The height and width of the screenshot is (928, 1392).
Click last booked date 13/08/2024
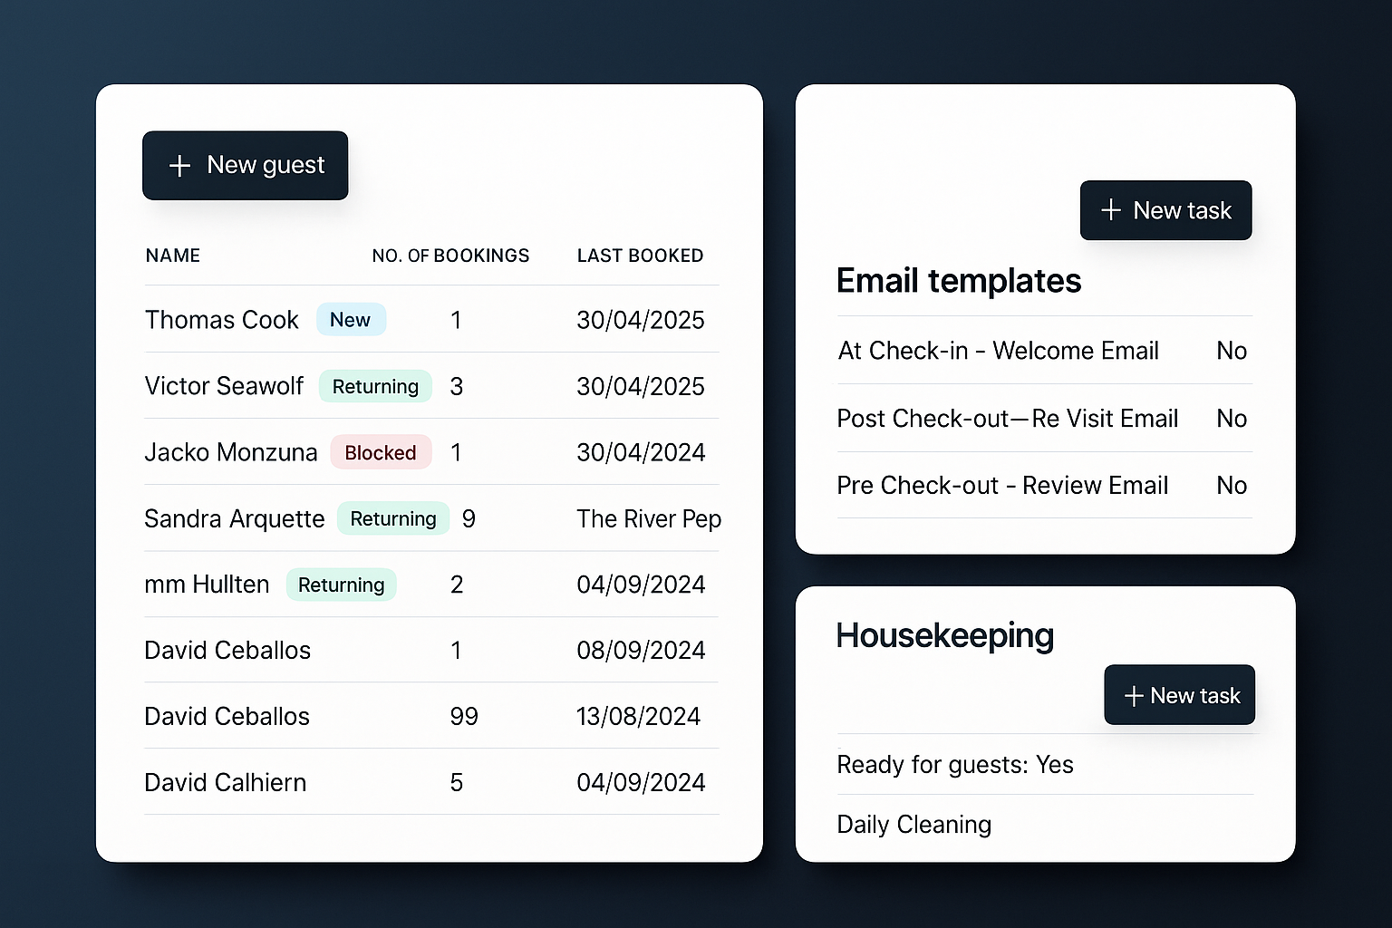639,716
